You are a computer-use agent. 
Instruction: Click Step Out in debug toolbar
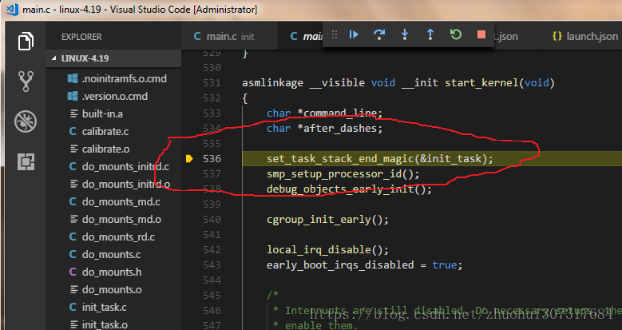pos(430,35)
